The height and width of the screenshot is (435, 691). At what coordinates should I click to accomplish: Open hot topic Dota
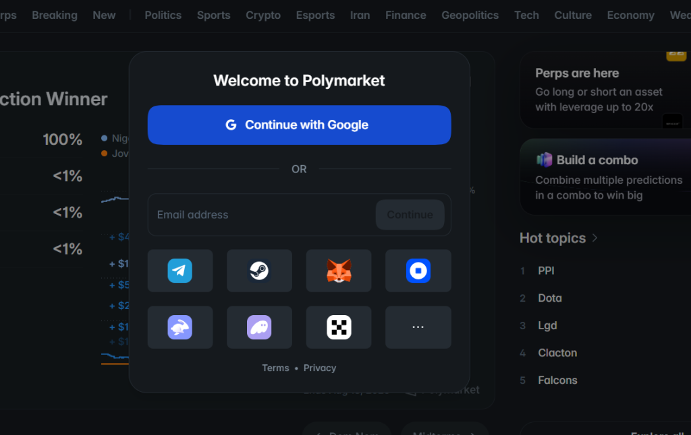click(550, 298)
